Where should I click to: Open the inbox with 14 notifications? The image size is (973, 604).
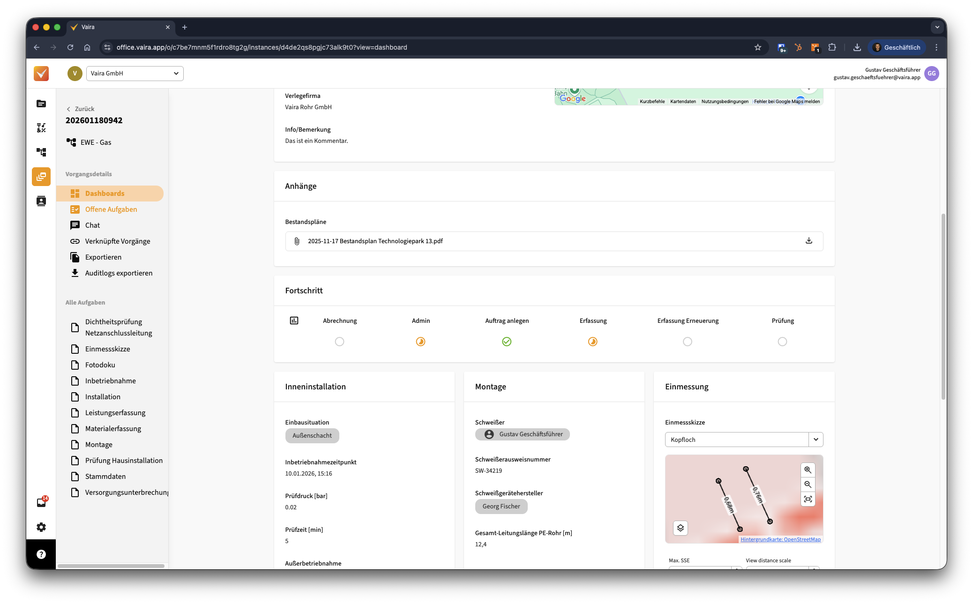41,503
